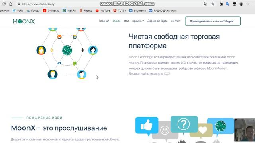The width and height of the screenshot is (255, 143).
Task: Open the TUT.BY bookmark
Action: click(x=120, y=11)
